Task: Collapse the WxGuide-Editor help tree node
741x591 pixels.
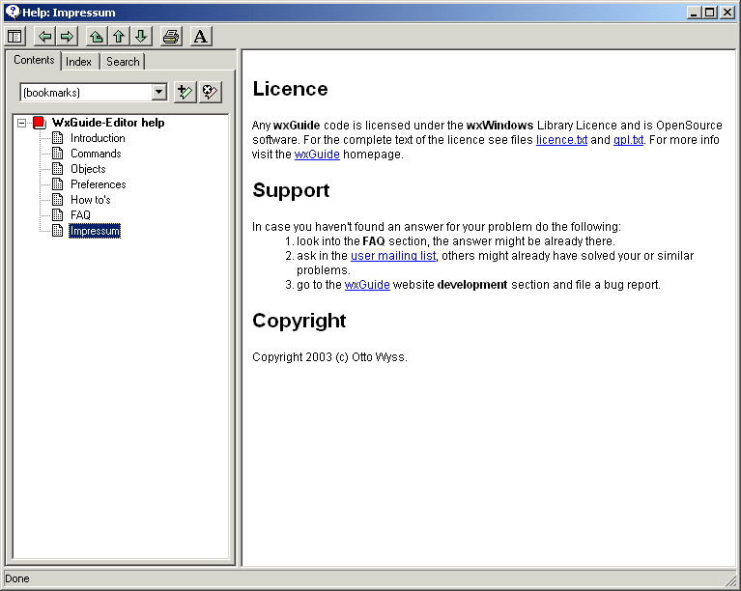Action: 21,123
